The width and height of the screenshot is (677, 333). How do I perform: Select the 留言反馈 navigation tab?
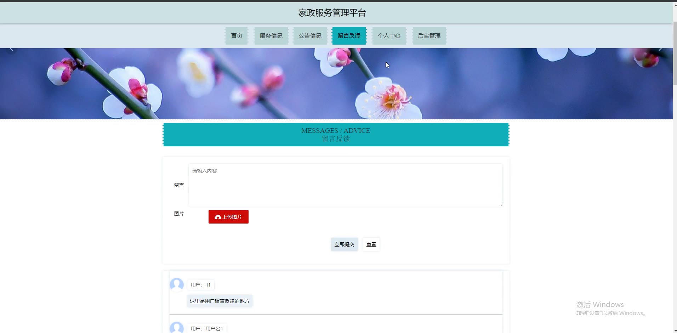(x=349, y=36)
